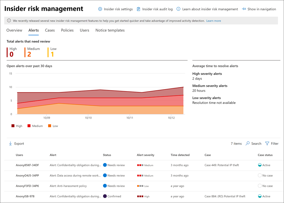Click the info icon beside Learn about insider risk management
Viewport: 284px width, 203px height.
point(178,9)
